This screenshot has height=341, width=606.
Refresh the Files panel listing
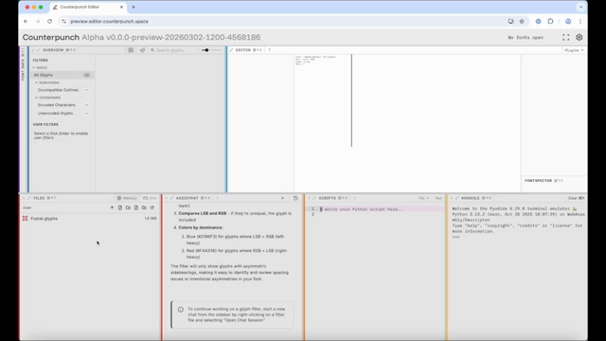(x=152, y=207)
